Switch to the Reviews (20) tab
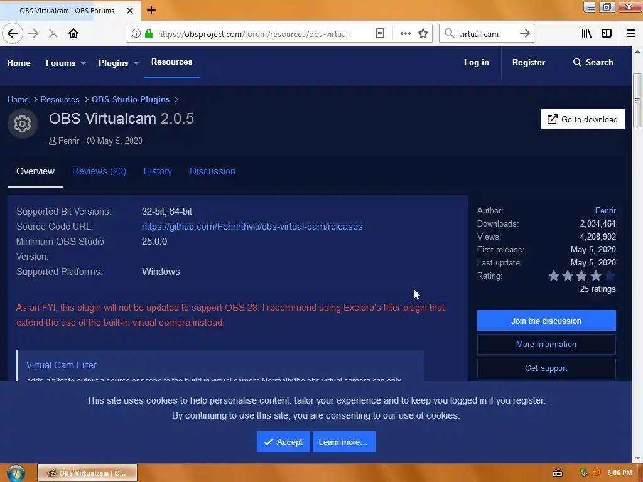This screenshot has height=482, width=643. [x=99, y=171]
